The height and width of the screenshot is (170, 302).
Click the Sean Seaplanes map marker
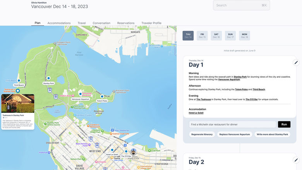(x=113, y=130)
